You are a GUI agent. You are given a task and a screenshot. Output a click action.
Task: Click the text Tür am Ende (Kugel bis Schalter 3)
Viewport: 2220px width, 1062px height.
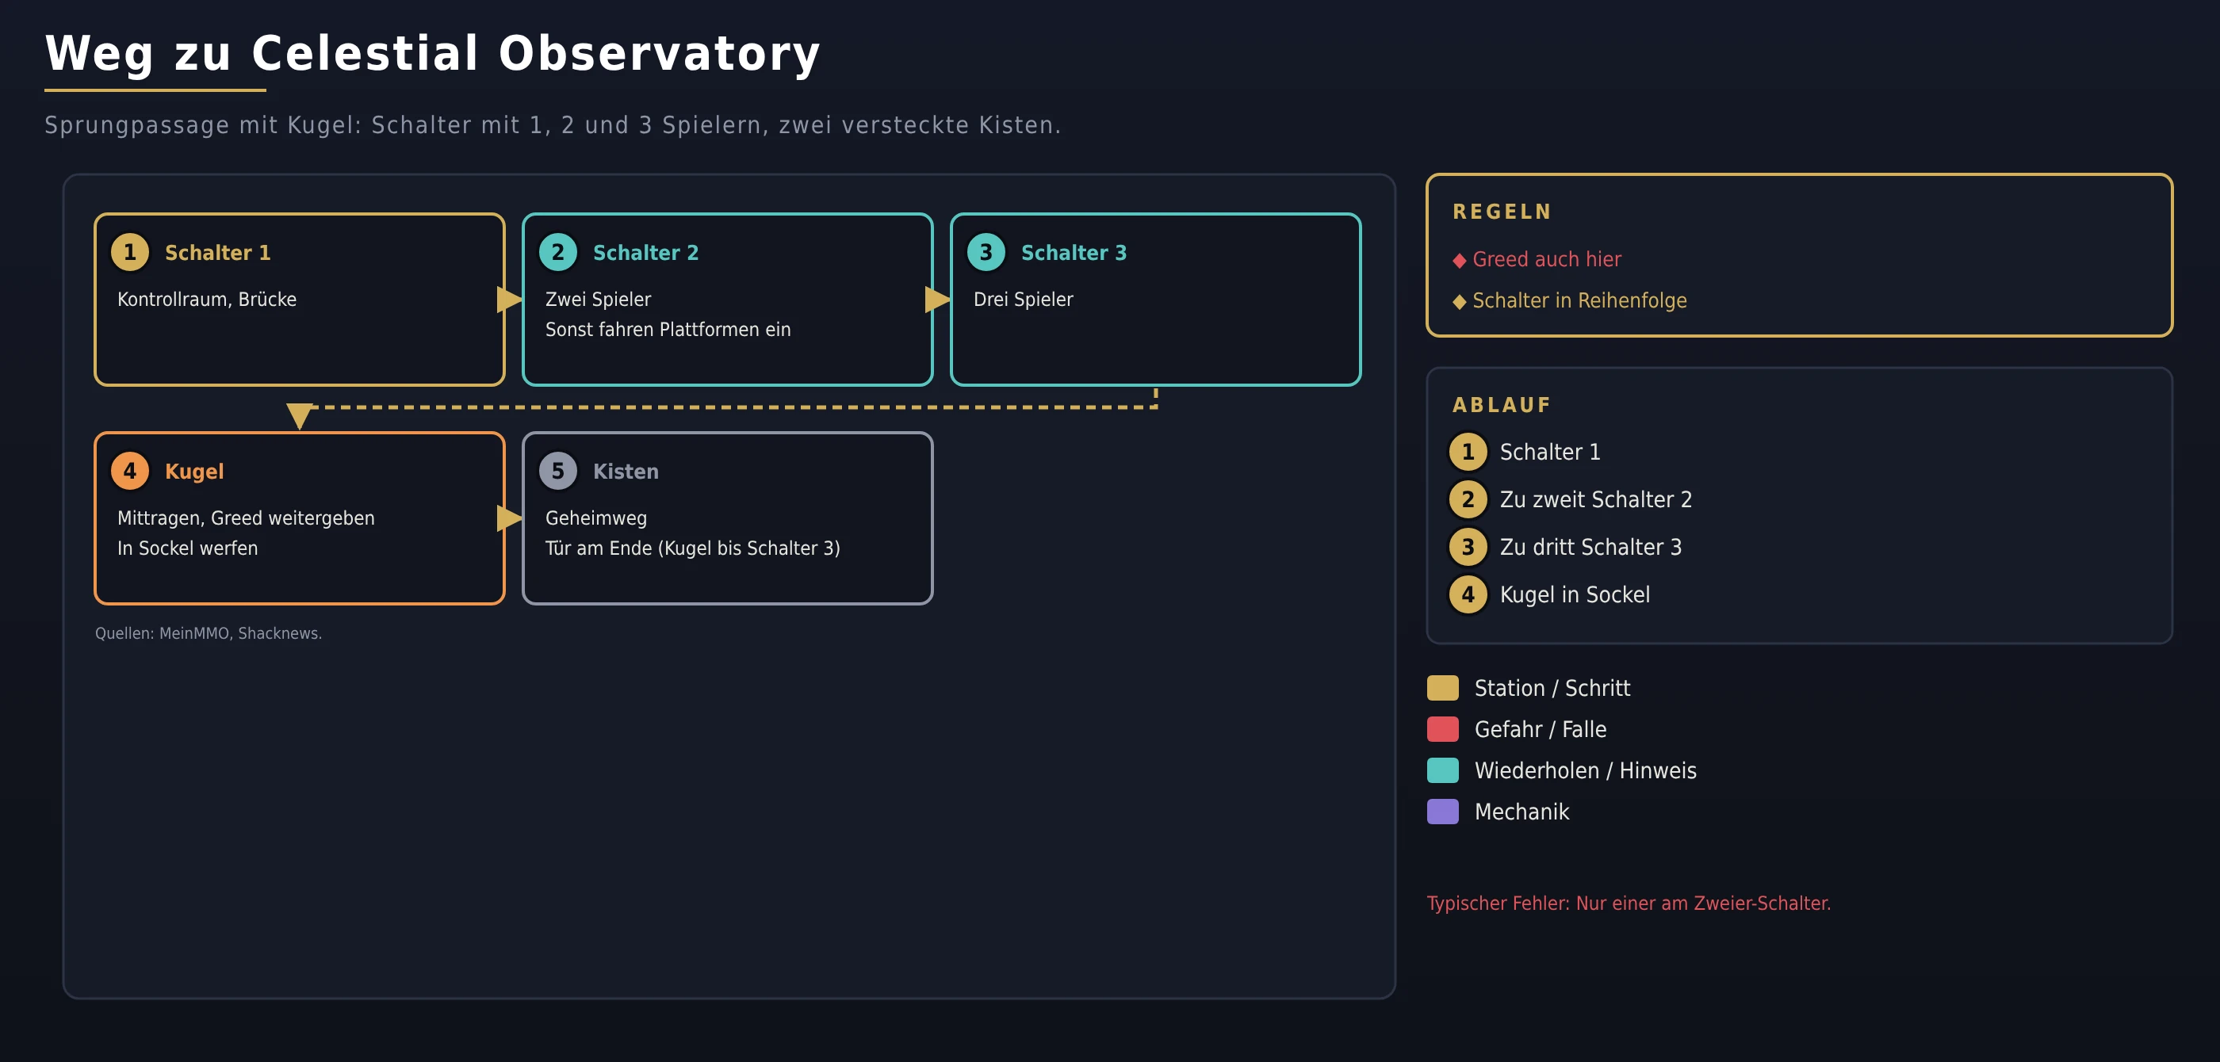coord(692,548)
